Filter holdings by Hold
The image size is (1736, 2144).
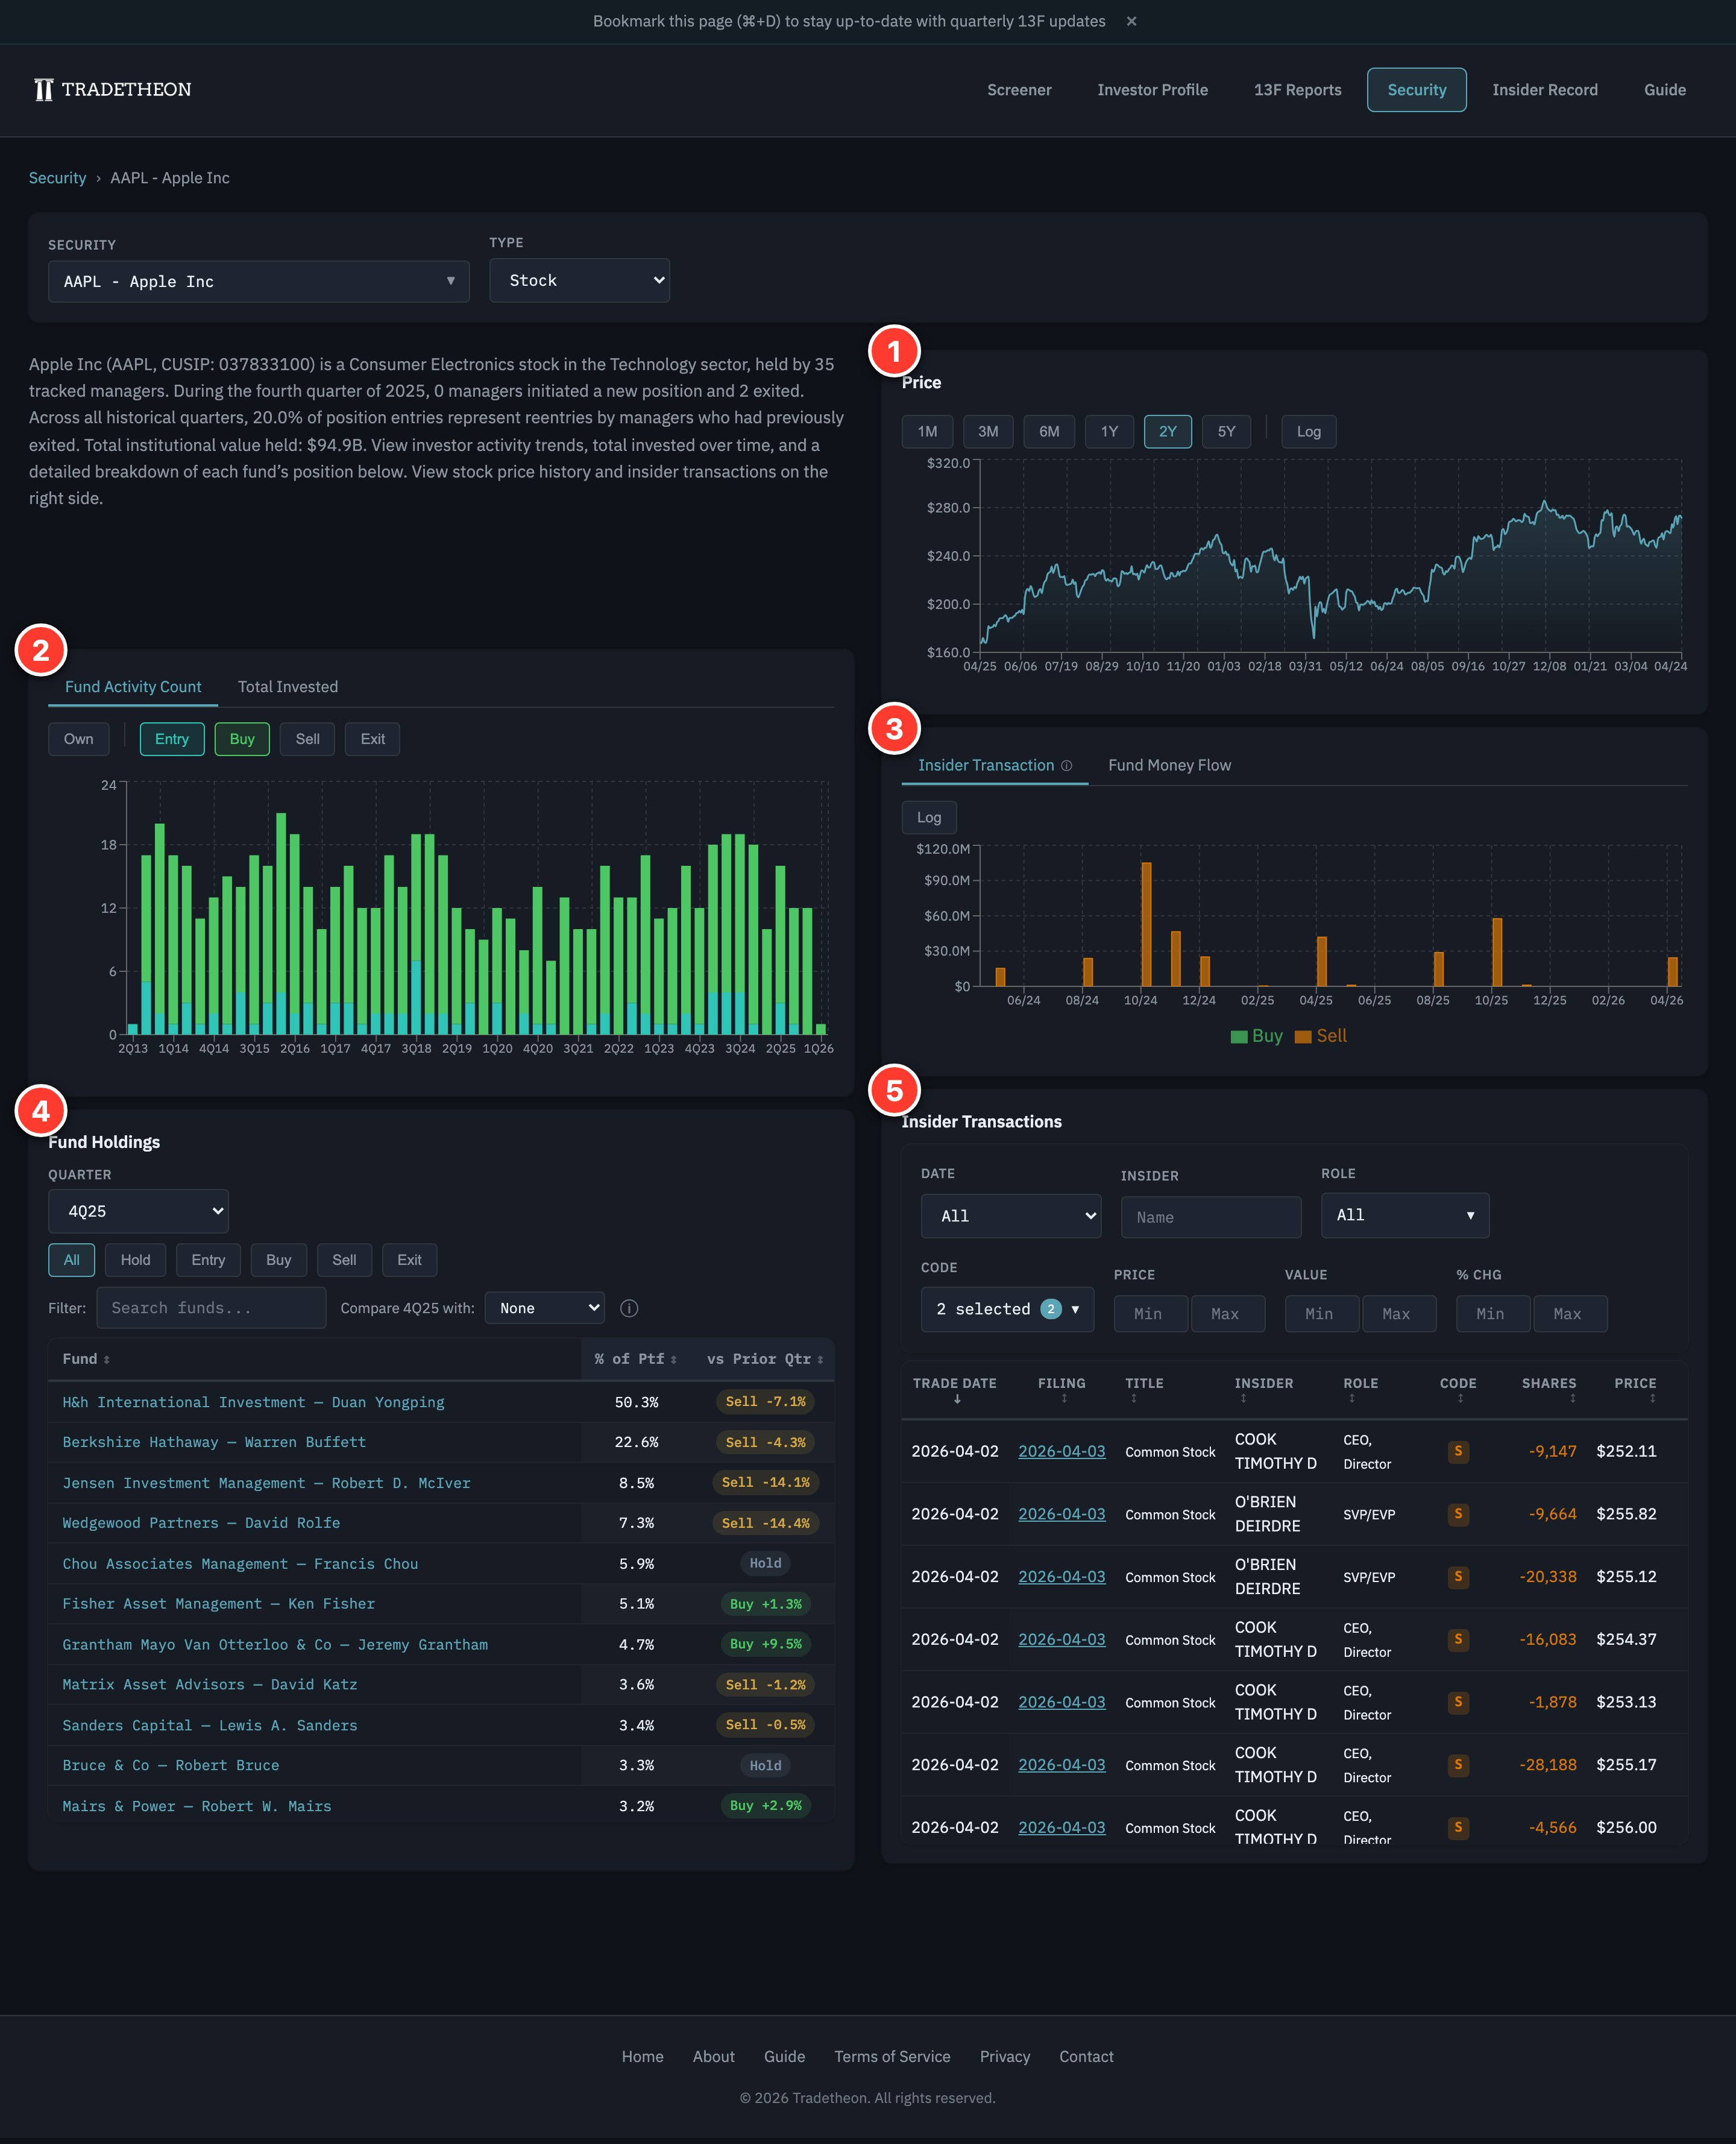135,1260
